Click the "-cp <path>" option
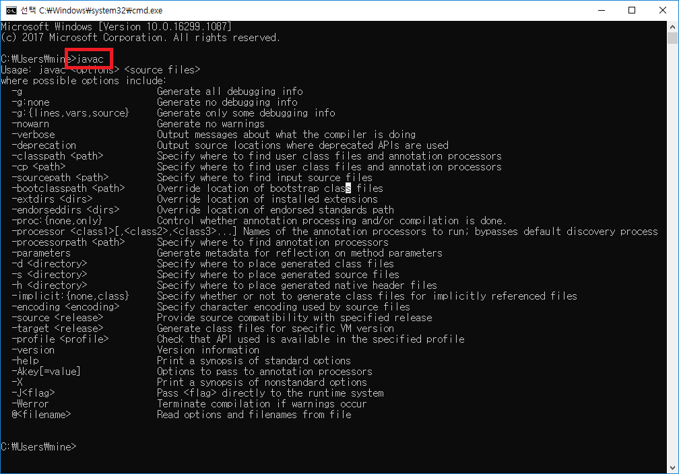679x474 pixels. [38, 167]
